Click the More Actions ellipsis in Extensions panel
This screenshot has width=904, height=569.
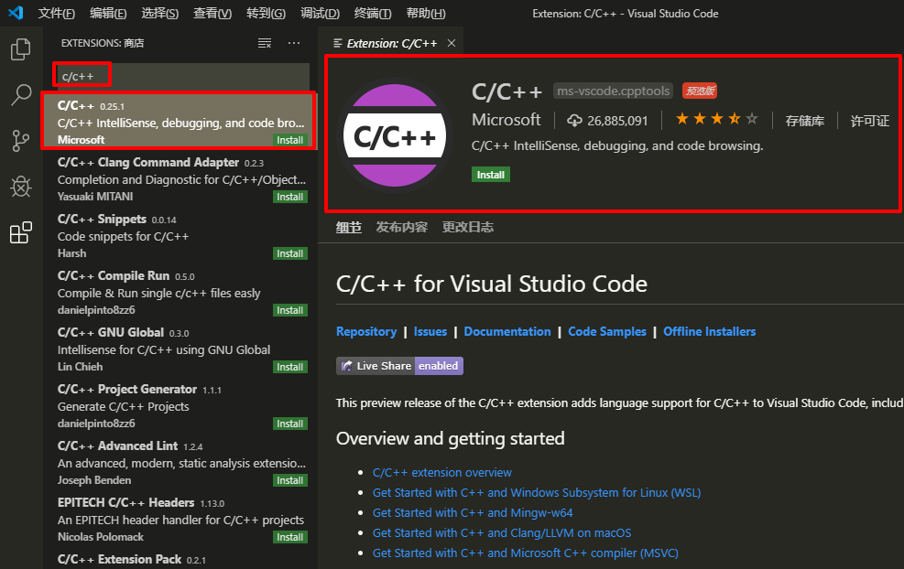[x=294, y=42]
